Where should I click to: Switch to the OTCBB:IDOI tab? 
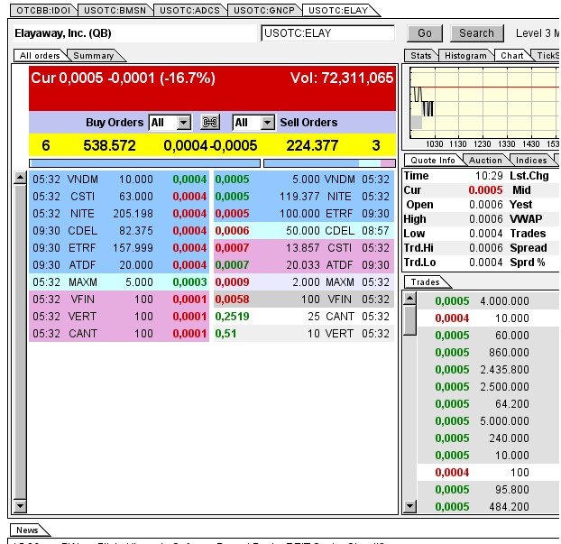coord(43,11)
